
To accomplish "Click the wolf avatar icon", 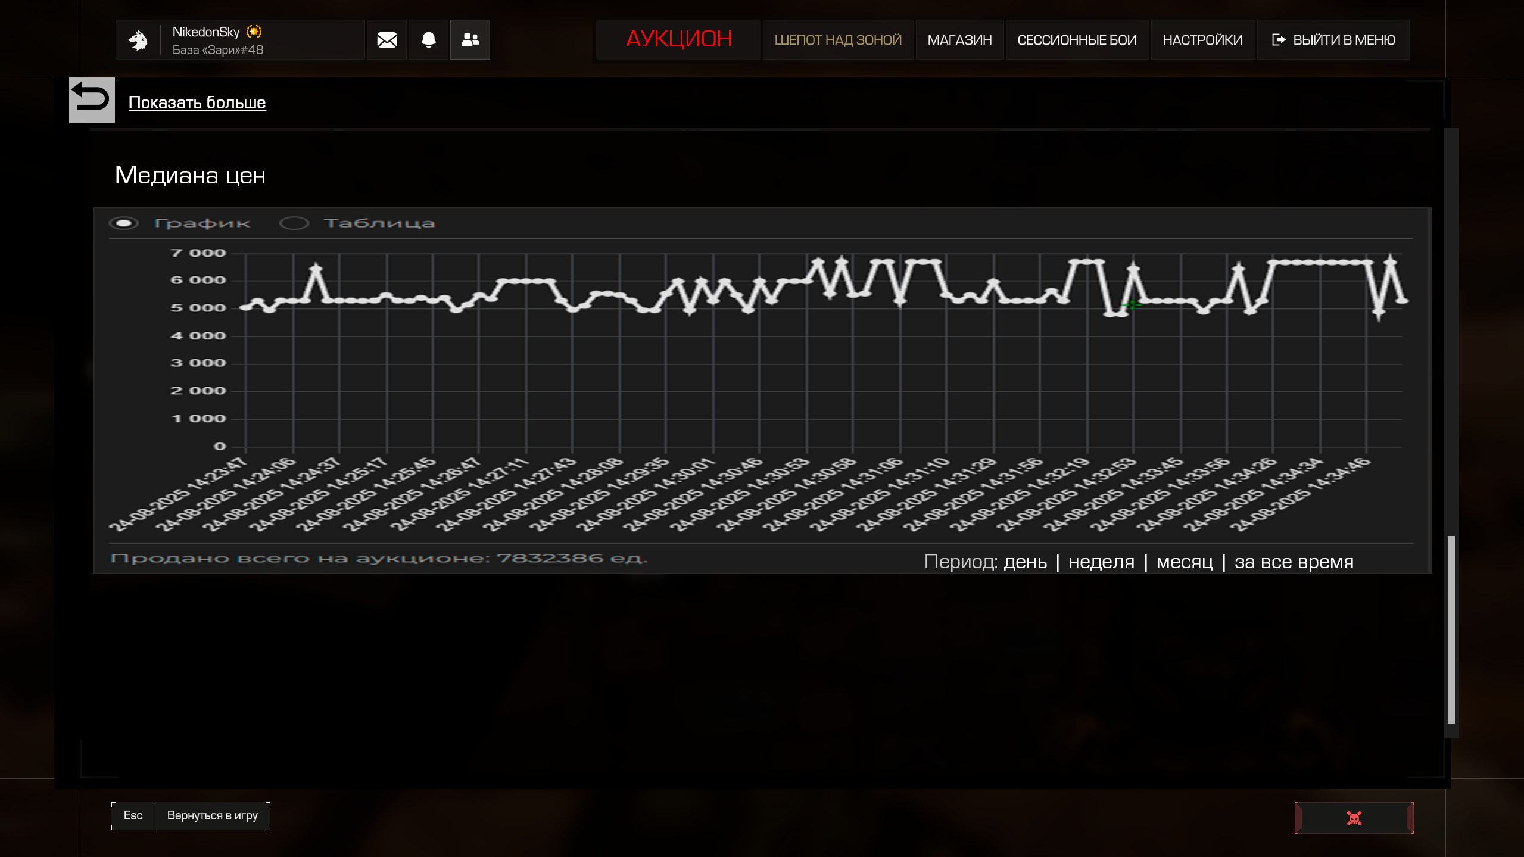I will click(x=138, y=40).
